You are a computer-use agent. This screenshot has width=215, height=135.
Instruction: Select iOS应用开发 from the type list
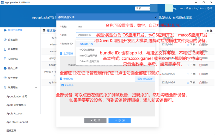click(116, 44)
